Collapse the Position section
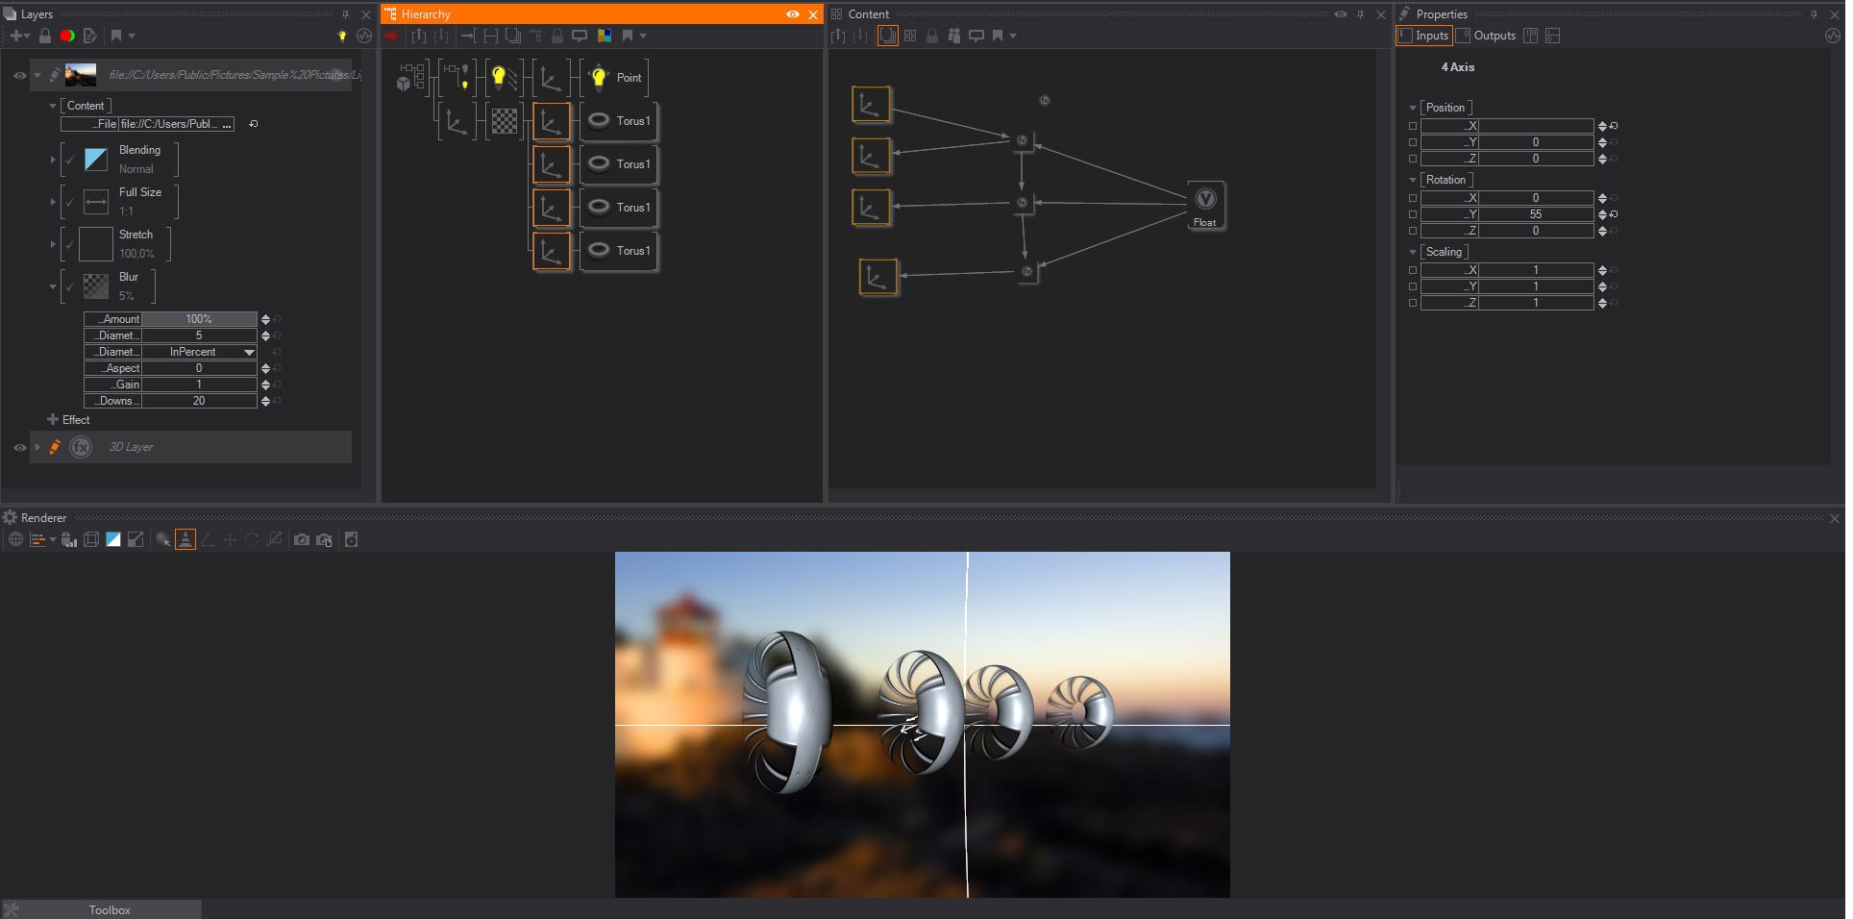 [x=1413, y=108]
